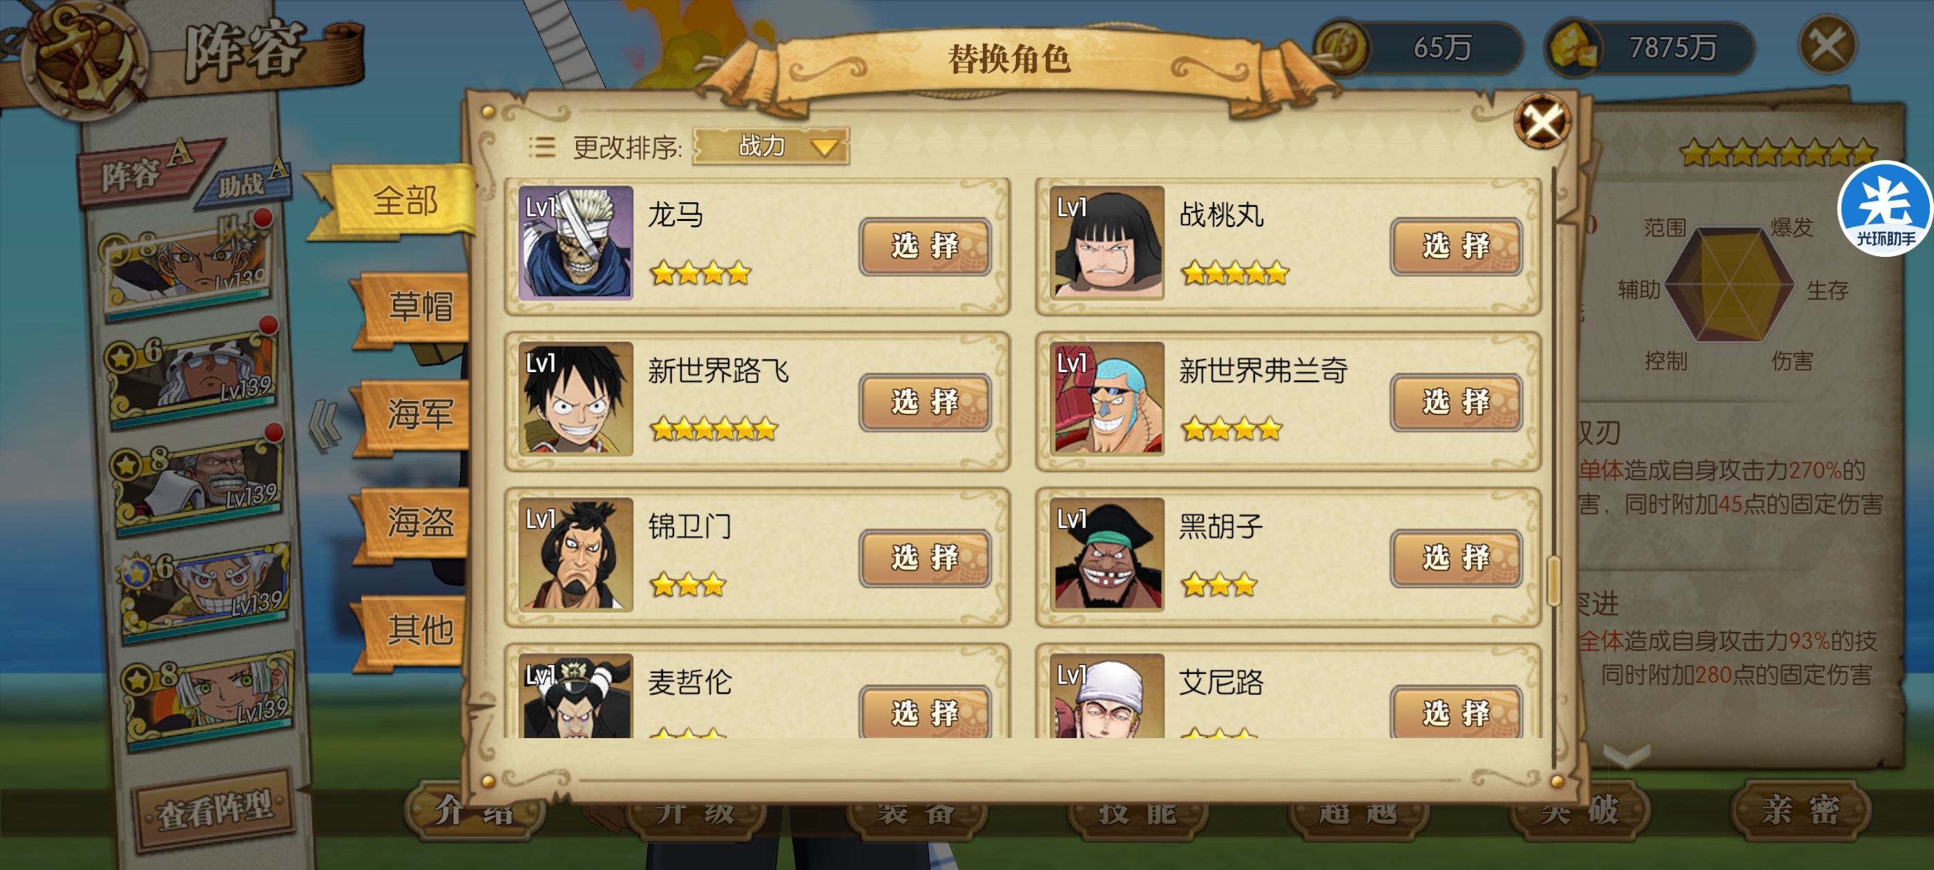Close the 替换角色 dialog
Image resolution: width=1934 pixels, height=870 pixels.
pos(1542,121)
